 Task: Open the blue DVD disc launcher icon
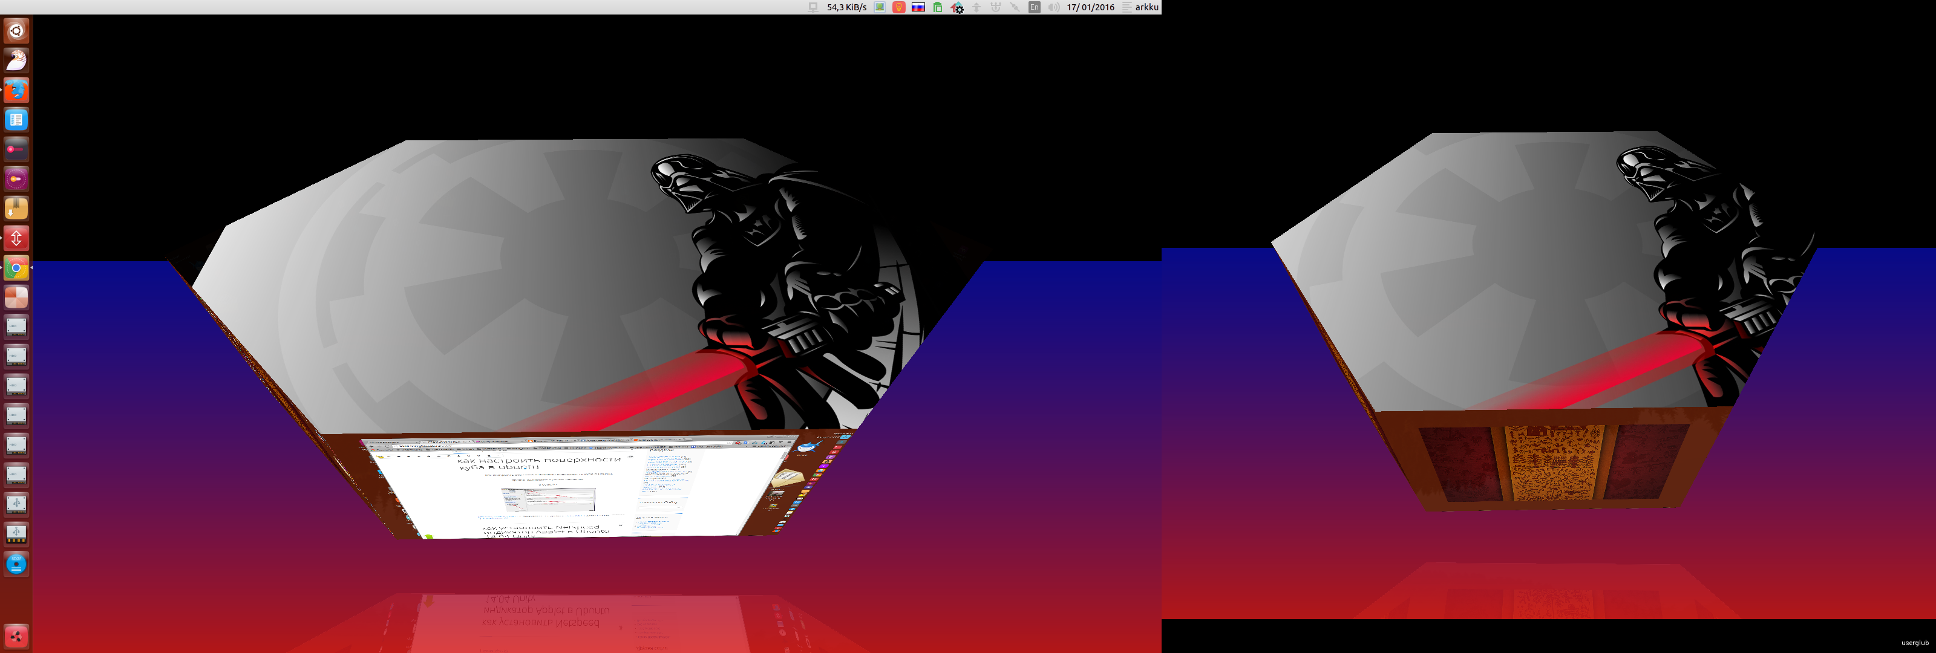click(x=16, y=564)
